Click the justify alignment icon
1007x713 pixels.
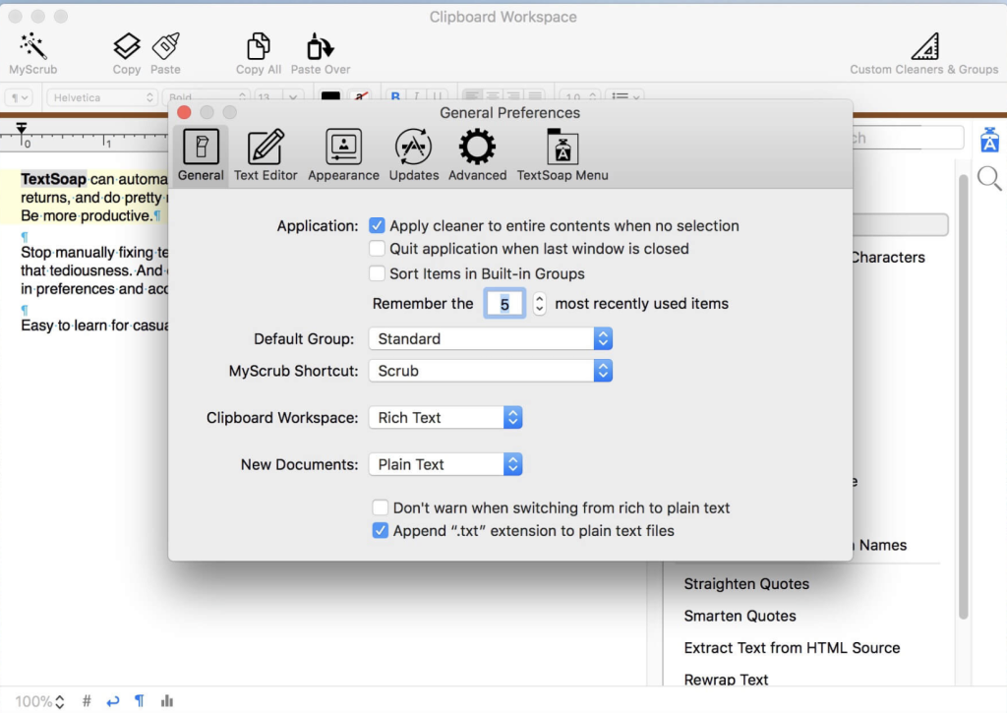coord(535,97)
